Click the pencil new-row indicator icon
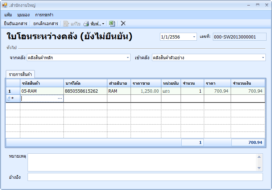272x190 pixels. tap(9, 98)
